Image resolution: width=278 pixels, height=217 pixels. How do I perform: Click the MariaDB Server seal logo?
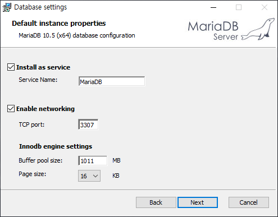[231, 29]
